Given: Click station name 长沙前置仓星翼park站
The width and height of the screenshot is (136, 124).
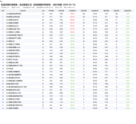Looking at the screenshot, I should 13,47.
